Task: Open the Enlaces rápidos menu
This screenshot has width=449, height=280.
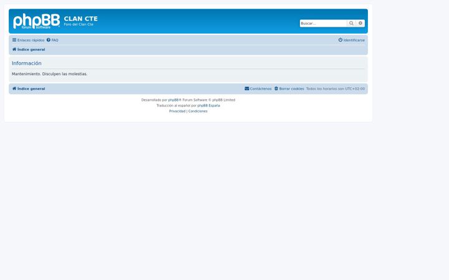Action: point(28,40)
